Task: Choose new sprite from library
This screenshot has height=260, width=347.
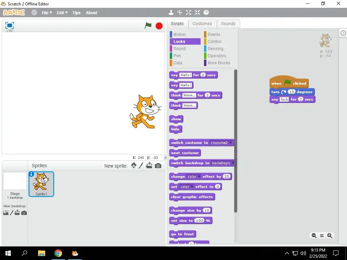Action: click(134, 165)
